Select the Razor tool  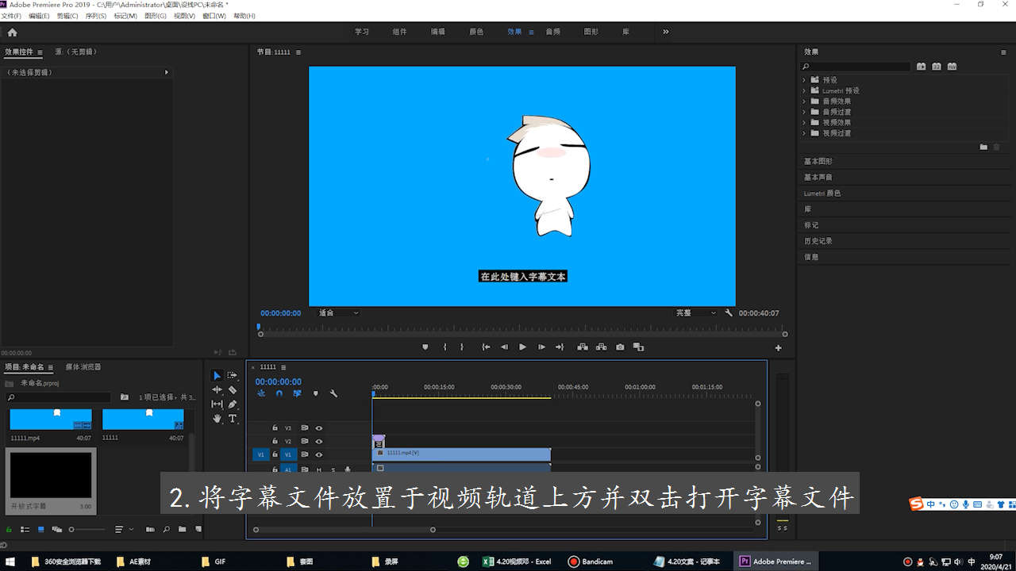[233, 389]
